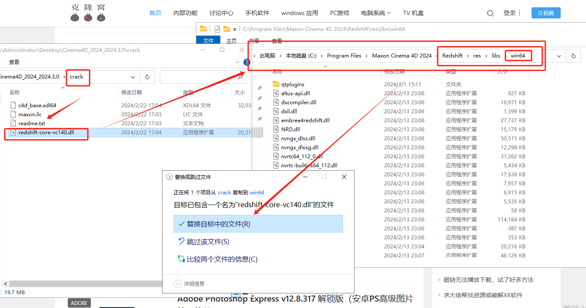Open help via blue question mark icon
The width and height of the screenshot is (586, 308).
[x=246, y=62]
